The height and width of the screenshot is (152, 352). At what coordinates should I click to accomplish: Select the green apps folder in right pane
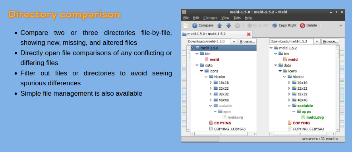[304, 112]
